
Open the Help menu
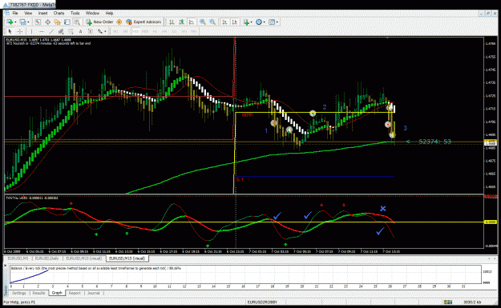tap(109, 13)
